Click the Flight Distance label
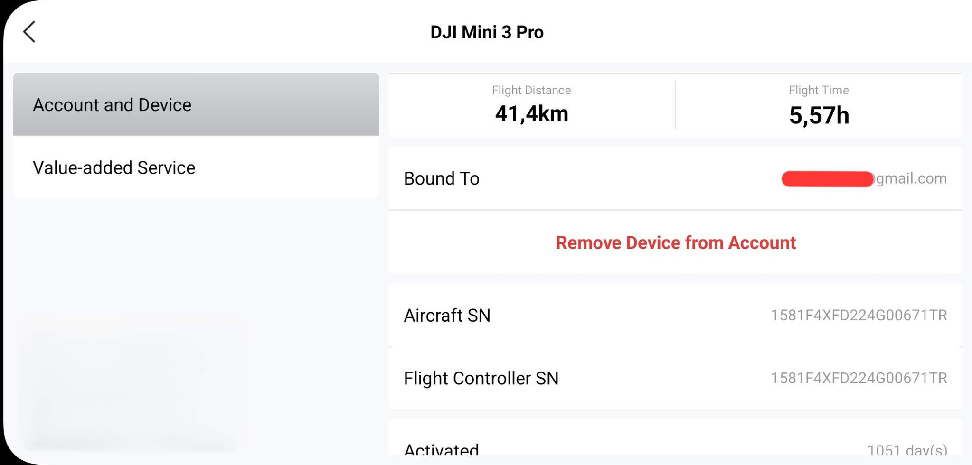Viewport: 972px width, 465px height. pyautogui.click(x=531, y=90)
